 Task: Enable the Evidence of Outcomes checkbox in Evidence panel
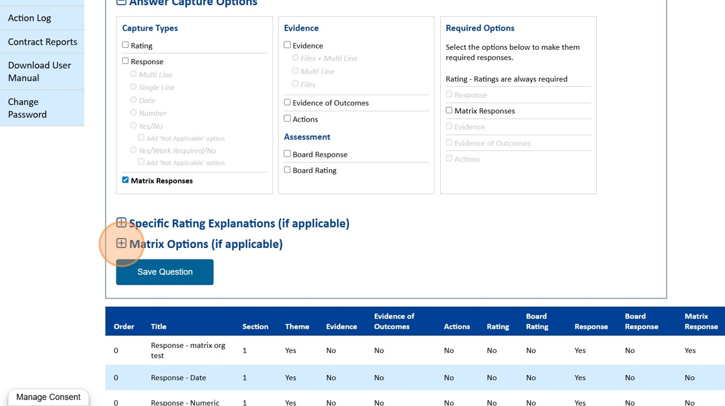point(287,102)
